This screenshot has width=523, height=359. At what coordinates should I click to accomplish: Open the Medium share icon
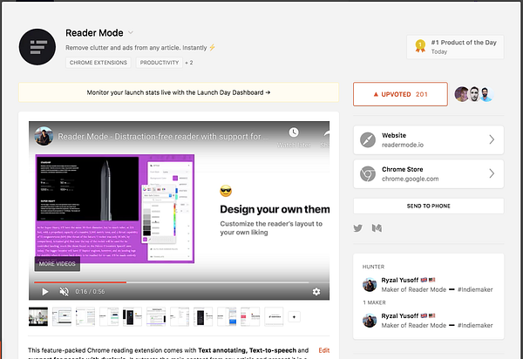[377, 228]
